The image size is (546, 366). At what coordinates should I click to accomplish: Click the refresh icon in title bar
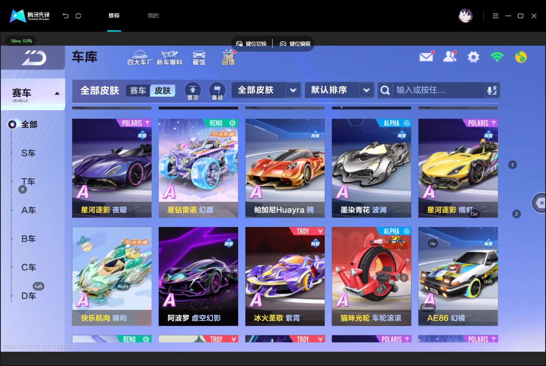pos(78,16)
